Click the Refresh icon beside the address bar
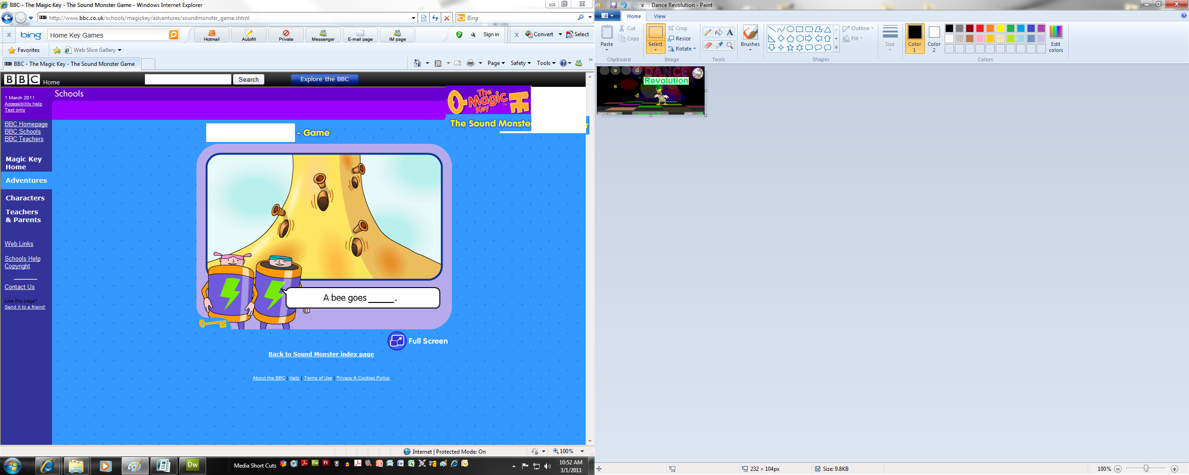 435,18
